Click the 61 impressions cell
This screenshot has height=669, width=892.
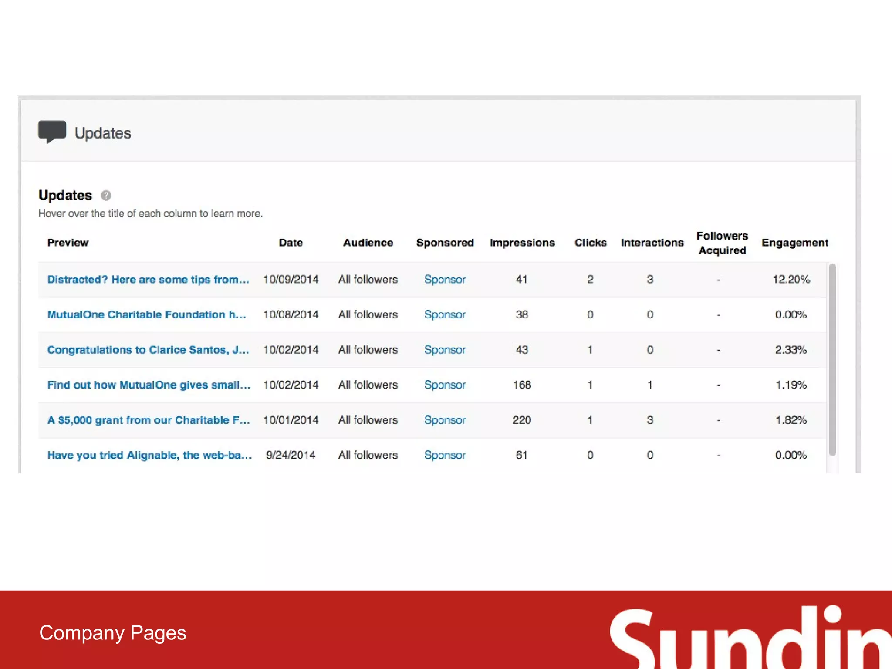point(522,455)
